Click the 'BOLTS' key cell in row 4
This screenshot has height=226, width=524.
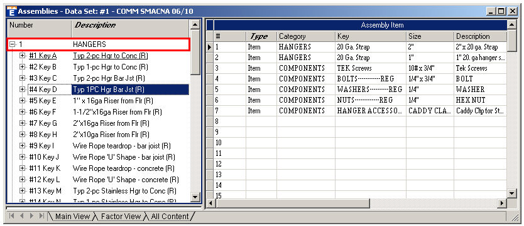[371, 79]
